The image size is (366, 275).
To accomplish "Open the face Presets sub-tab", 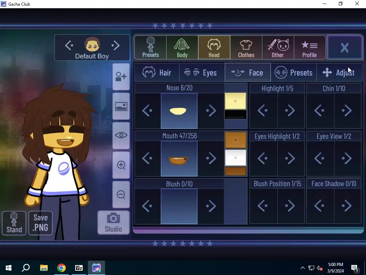I will pos(293,72).
